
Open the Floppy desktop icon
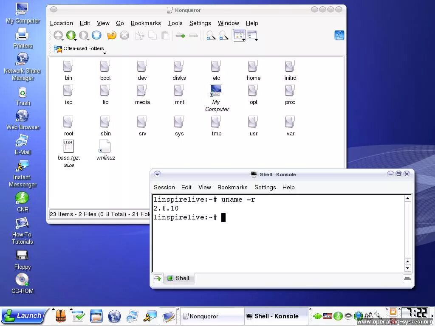(22, 260)
